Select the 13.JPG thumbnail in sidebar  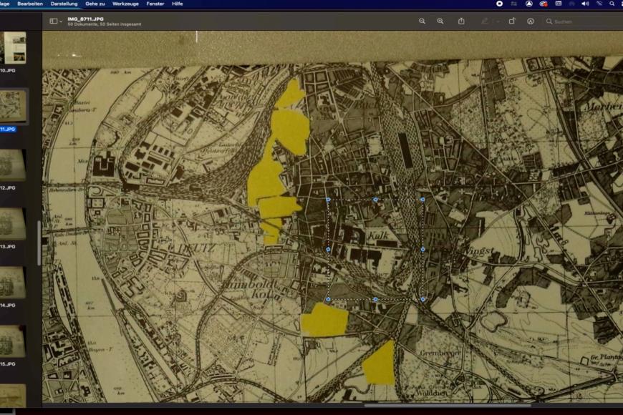13,223
